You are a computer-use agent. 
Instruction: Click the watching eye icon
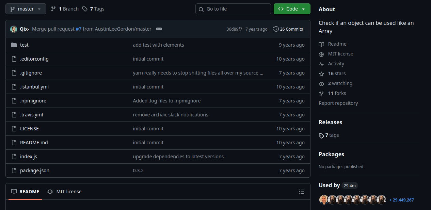(321, 84)
